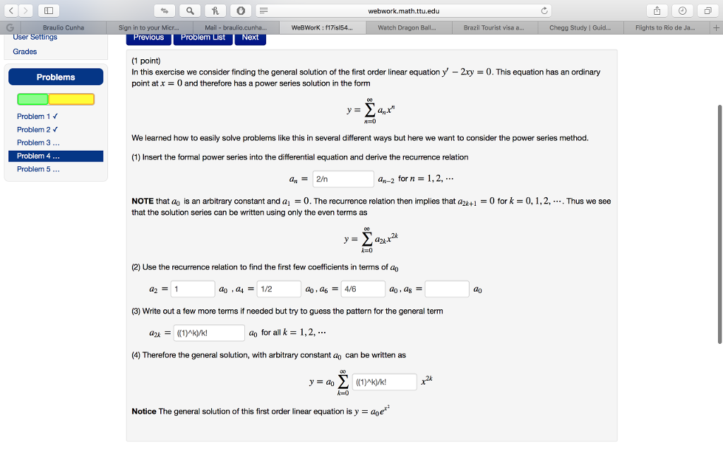Click the summation term field before x^2k
Image resolution: width=723 pixels, height=451 pixels.
pyautogui.click(x=385, y=382)
